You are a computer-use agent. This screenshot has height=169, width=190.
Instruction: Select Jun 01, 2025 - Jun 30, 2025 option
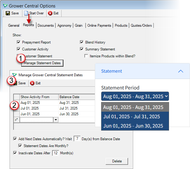pos(135,126)
